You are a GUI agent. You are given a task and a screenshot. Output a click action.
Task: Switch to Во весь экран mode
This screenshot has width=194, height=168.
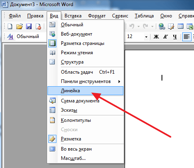coord(86,149)
